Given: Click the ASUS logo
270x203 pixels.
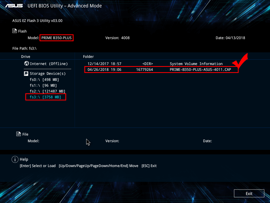Looking at the screenshot, I should point(14,6).
